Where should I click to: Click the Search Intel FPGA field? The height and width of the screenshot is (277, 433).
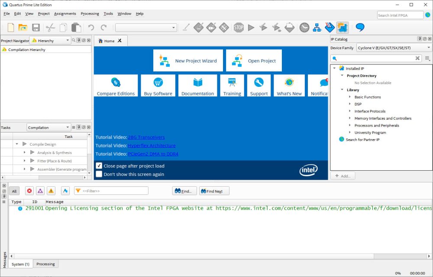pos(400,15)
